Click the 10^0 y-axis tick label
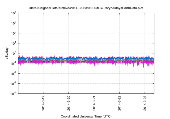 14,53
